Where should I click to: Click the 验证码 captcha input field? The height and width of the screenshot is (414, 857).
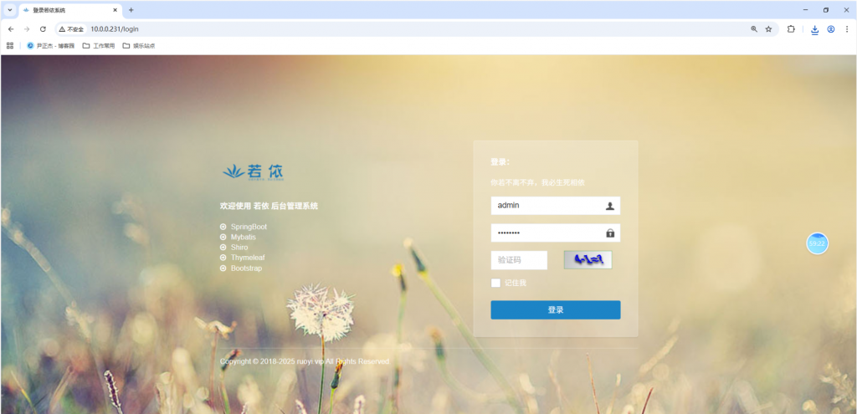(519, 260)
